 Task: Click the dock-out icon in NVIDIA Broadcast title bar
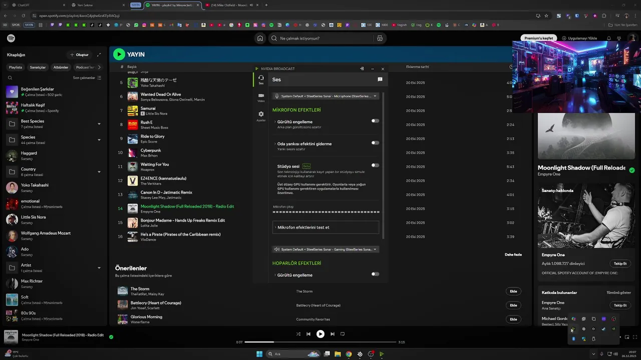coord(362,68)
